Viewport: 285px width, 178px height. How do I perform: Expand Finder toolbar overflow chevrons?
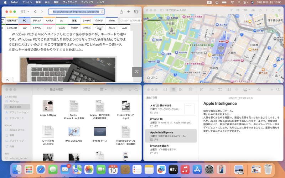pyautogui.click(x=130, y=90)
